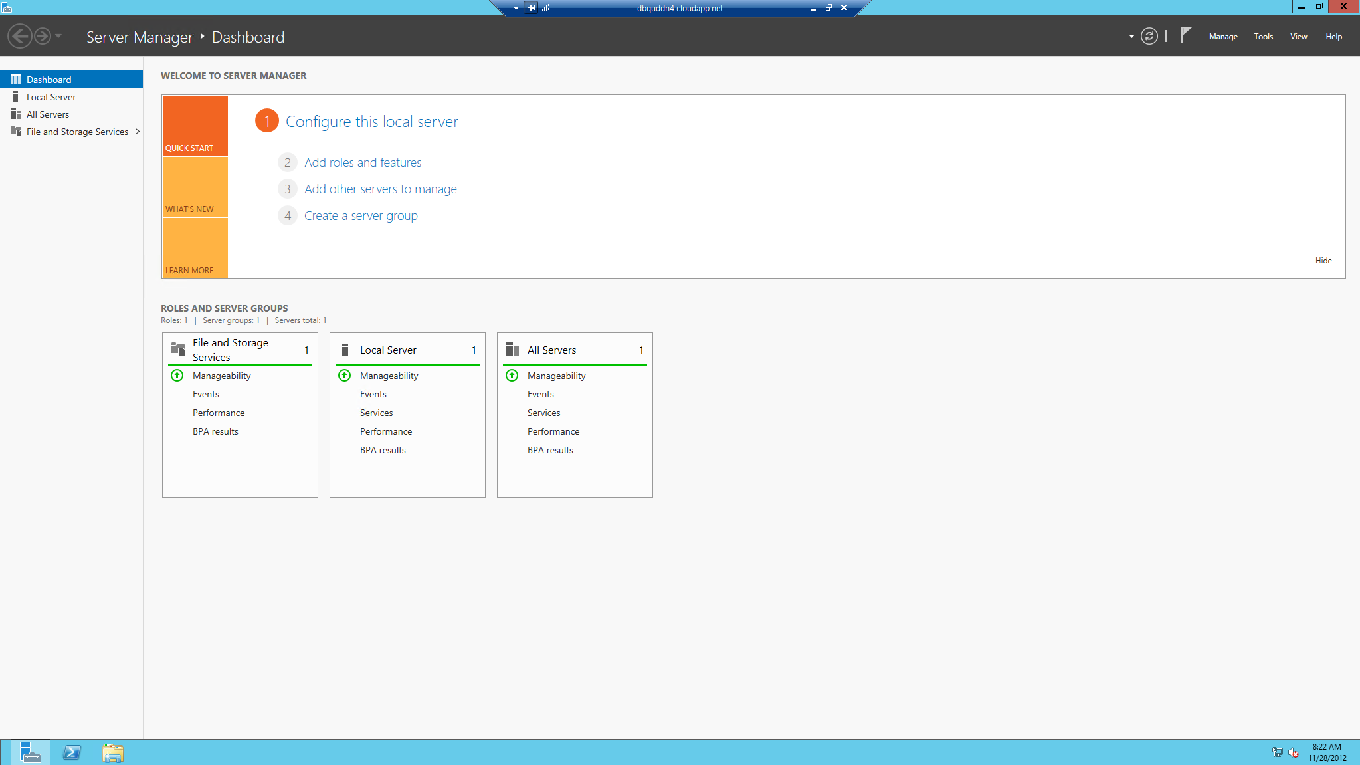Open Local Server tile header
This screenshot has height=765, width=1360.
click(x=407, y=350)
